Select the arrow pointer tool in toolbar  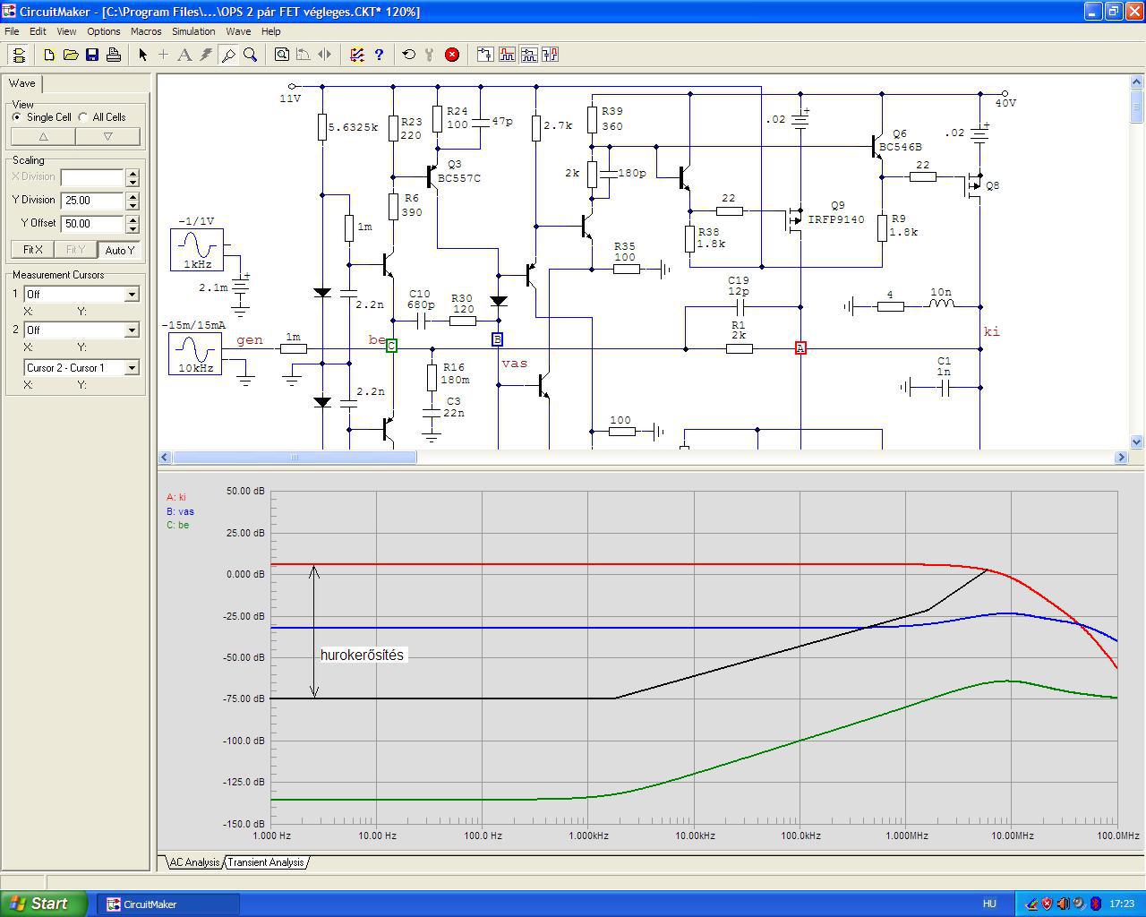[142, 55]
